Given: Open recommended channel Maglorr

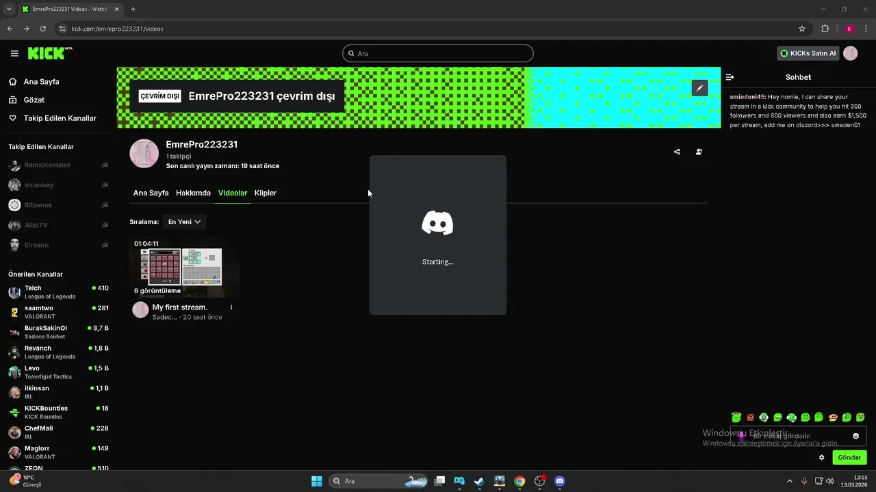Looking at the screenshot, I should (58, 452).
